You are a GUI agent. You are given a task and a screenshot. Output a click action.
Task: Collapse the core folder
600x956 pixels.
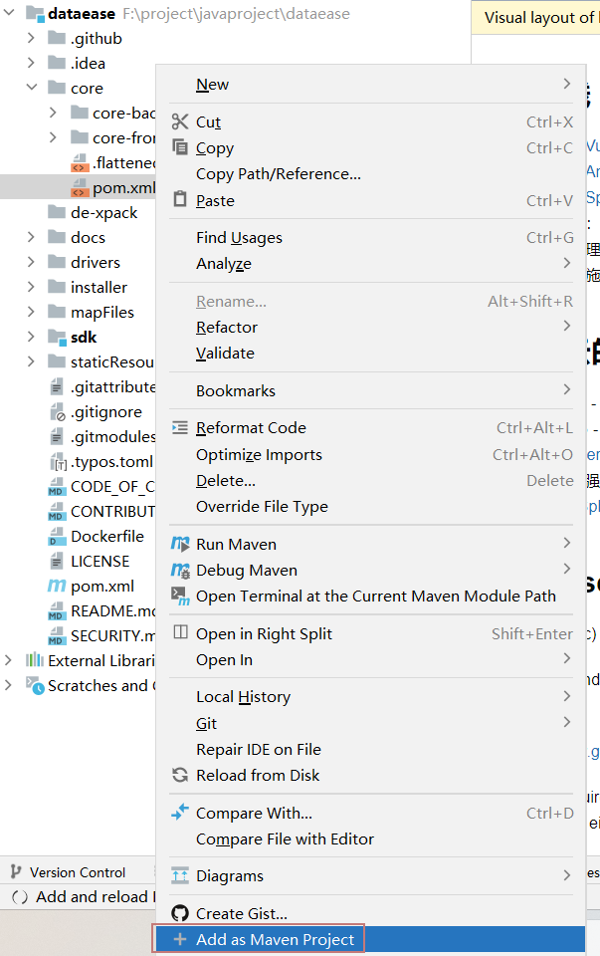32,88
